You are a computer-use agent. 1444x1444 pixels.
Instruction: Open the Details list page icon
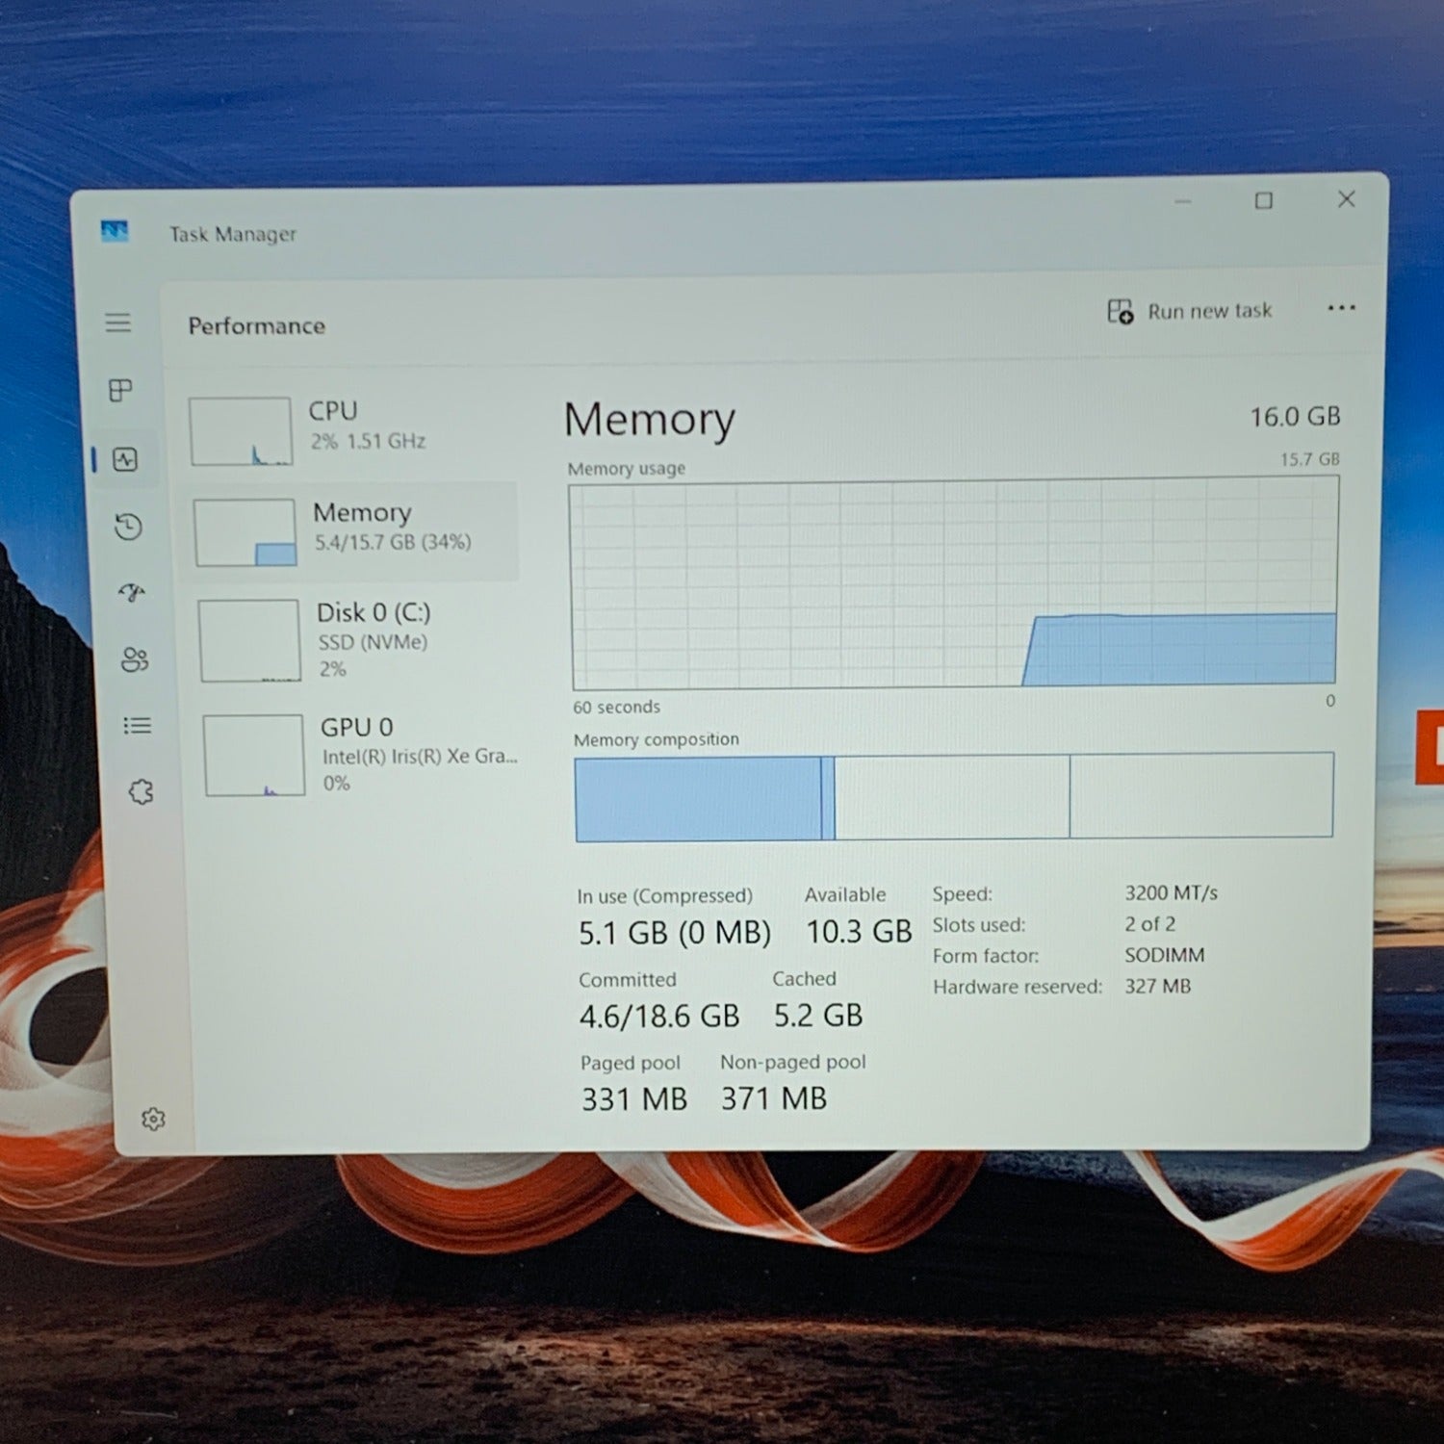click(138, 726)
